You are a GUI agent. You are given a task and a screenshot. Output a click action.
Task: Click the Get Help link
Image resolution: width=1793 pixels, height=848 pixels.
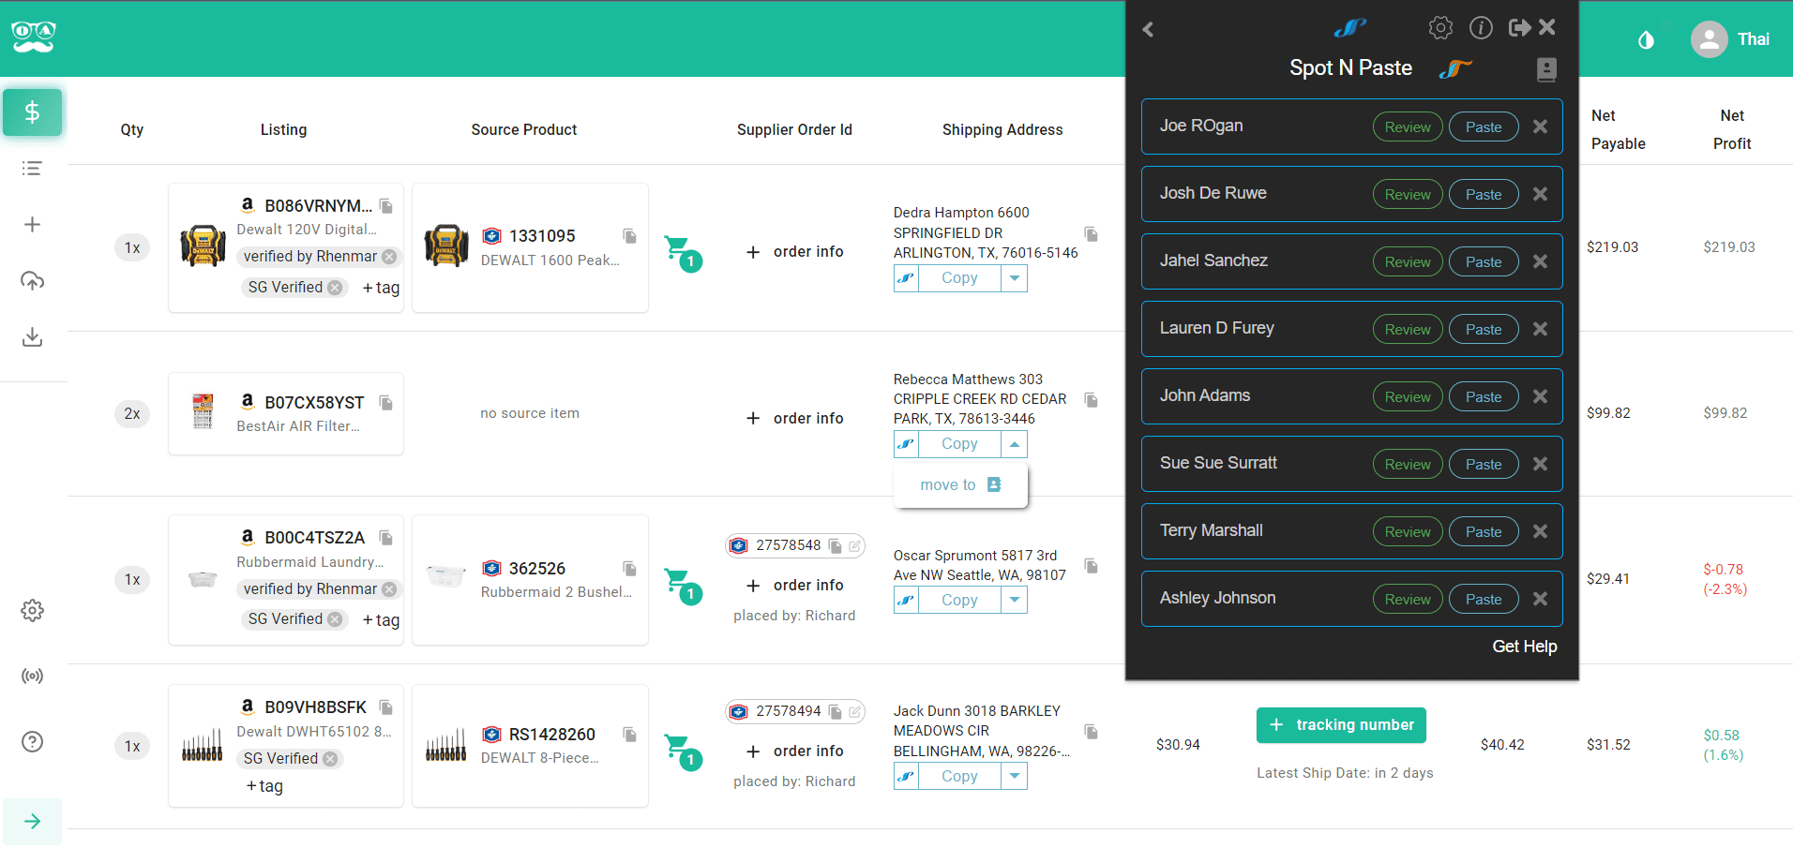(x=1524, y=647)
